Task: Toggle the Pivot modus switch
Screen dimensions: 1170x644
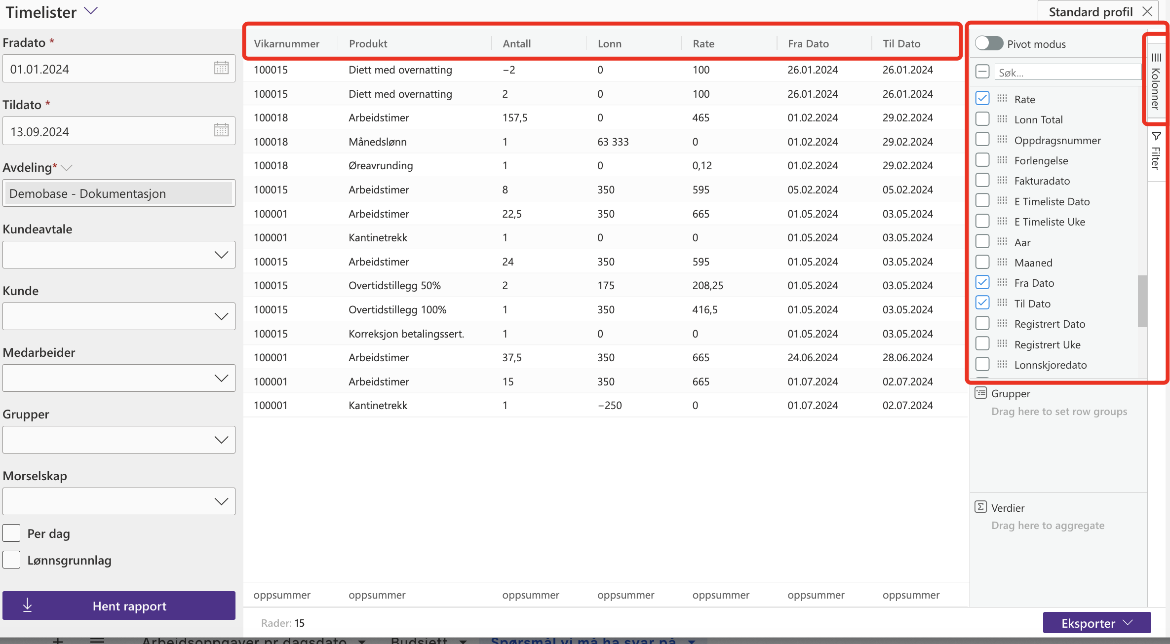Action: 989,43
